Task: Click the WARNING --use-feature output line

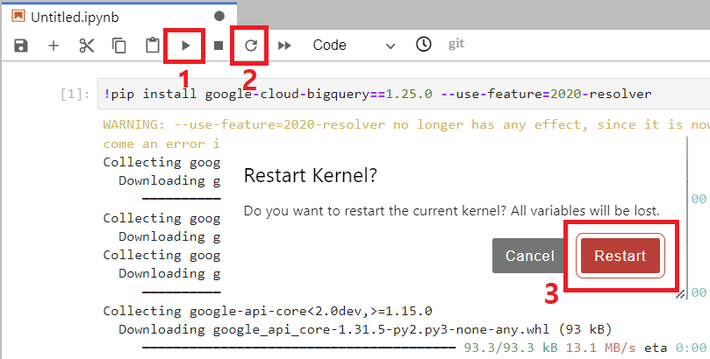Action: 406,124
